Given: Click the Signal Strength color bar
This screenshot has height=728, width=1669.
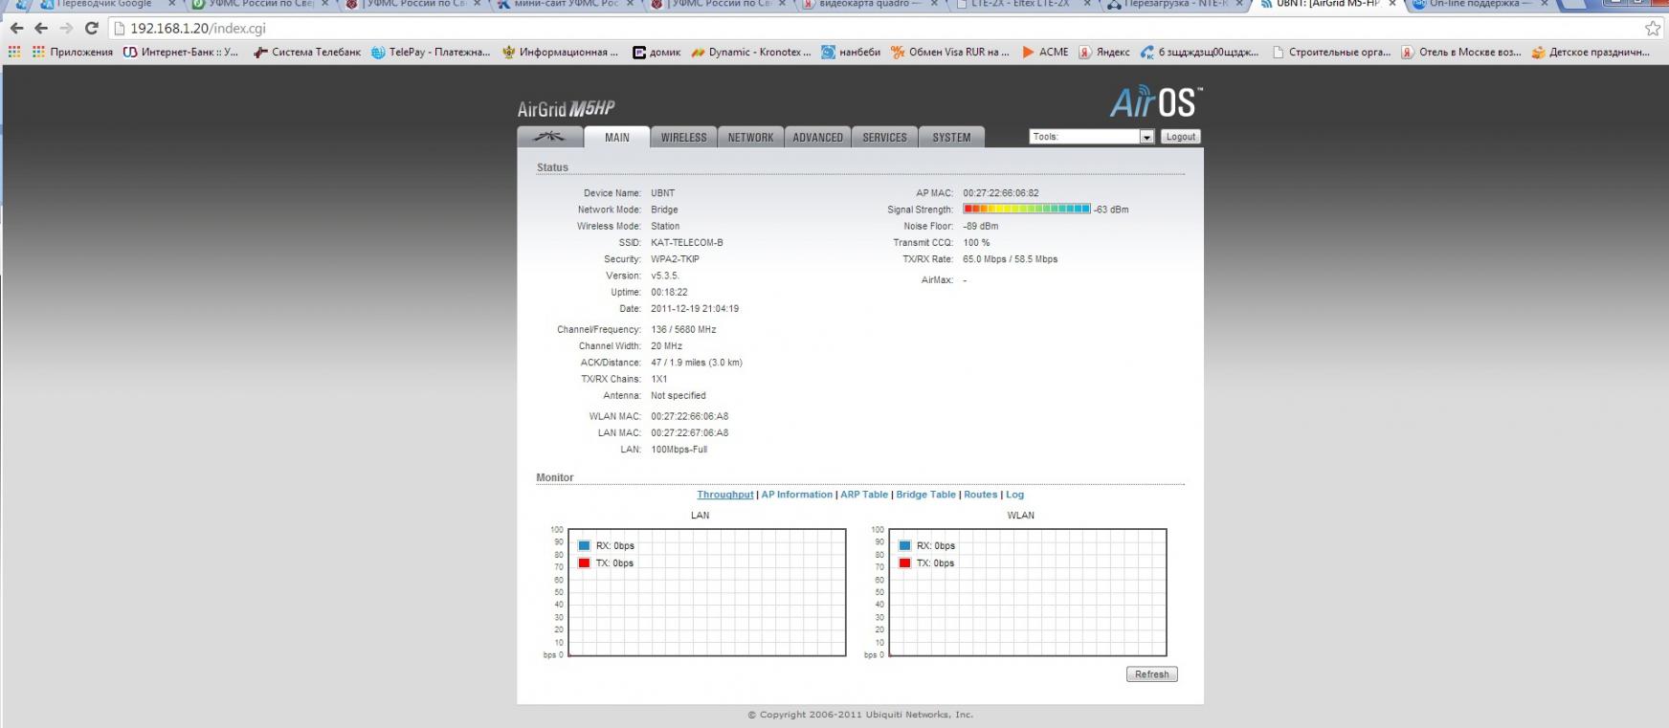Looking at the screenshot, I should coord(1027,209).
